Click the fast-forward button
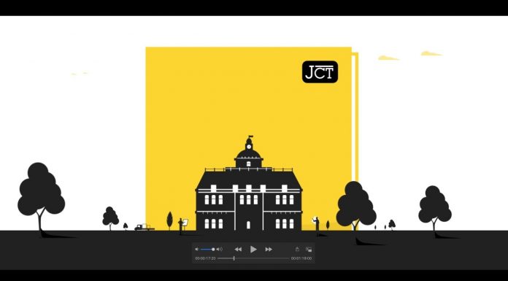The width and height of the screenshot is (508, 281). (269, 249)
